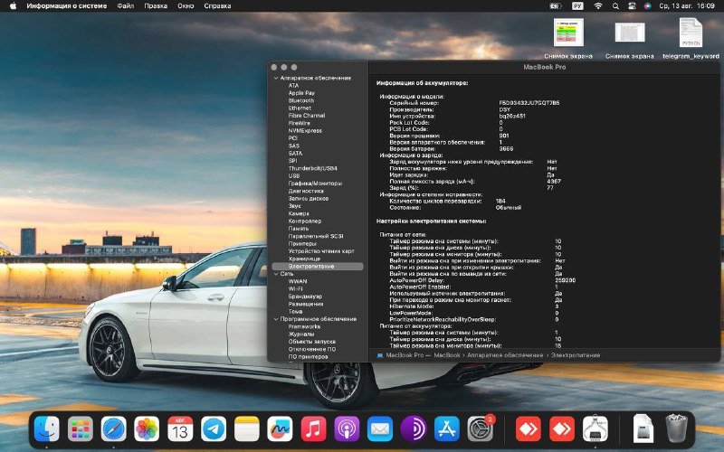Screen dimensions: 724x452
Task: Open the Информация о системе app menu
Action: click(67, 6)
